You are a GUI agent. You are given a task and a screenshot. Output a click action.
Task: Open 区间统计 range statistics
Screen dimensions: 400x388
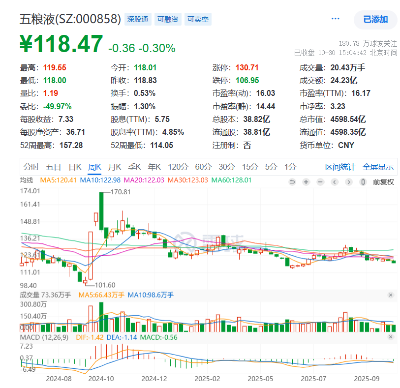click(340, 167)
